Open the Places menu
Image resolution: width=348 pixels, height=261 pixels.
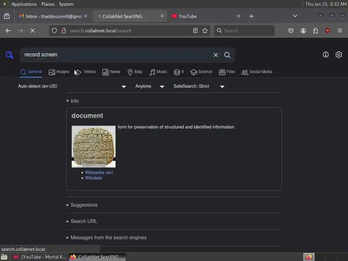pos(48,4)
